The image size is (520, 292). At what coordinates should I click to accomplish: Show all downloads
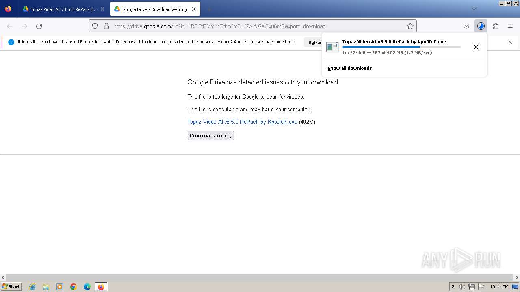tap(350, 68)
